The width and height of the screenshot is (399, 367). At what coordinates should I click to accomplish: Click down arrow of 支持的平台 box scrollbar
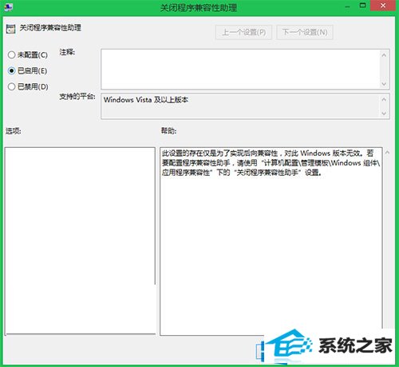(384, 114)
